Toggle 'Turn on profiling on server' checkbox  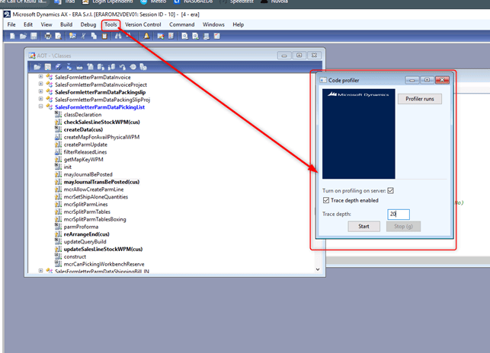tap(391, 189)
